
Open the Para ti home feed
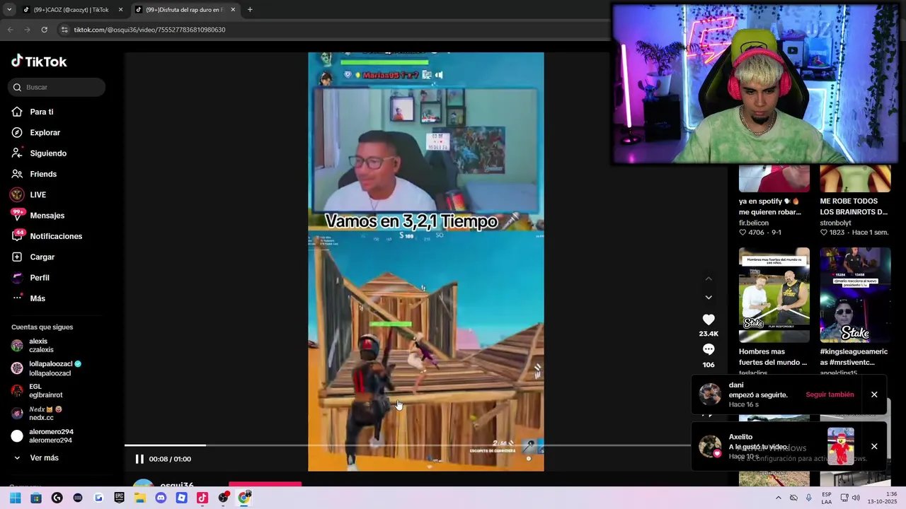point(33,112)
